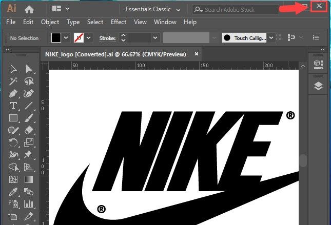The height and width of the screenshot is (225, 331).
Task: Collapse the Tools panel double arrows
Action: coord(8,50)
